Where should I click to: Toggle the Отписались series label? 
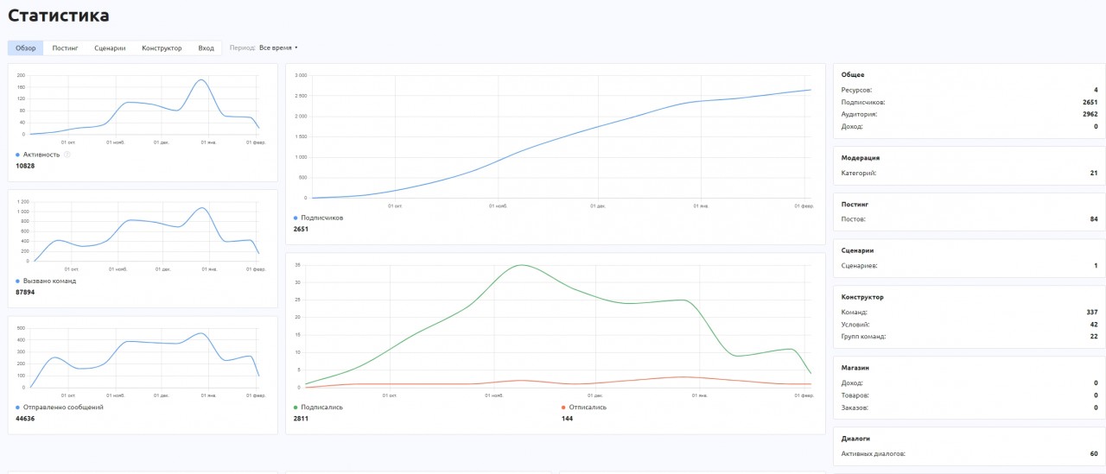pyautogui.click(x=588, y=407)
